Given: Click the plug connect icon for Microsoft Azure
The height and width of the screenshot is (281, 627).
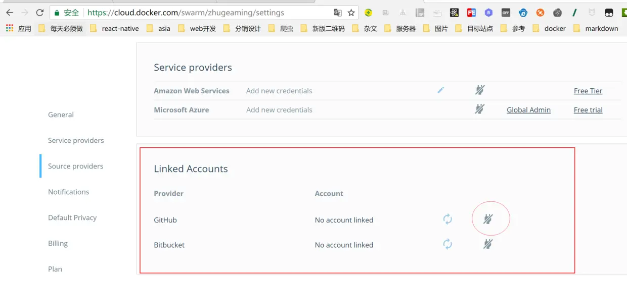Looking at the screenshot, I should [480, 109].
